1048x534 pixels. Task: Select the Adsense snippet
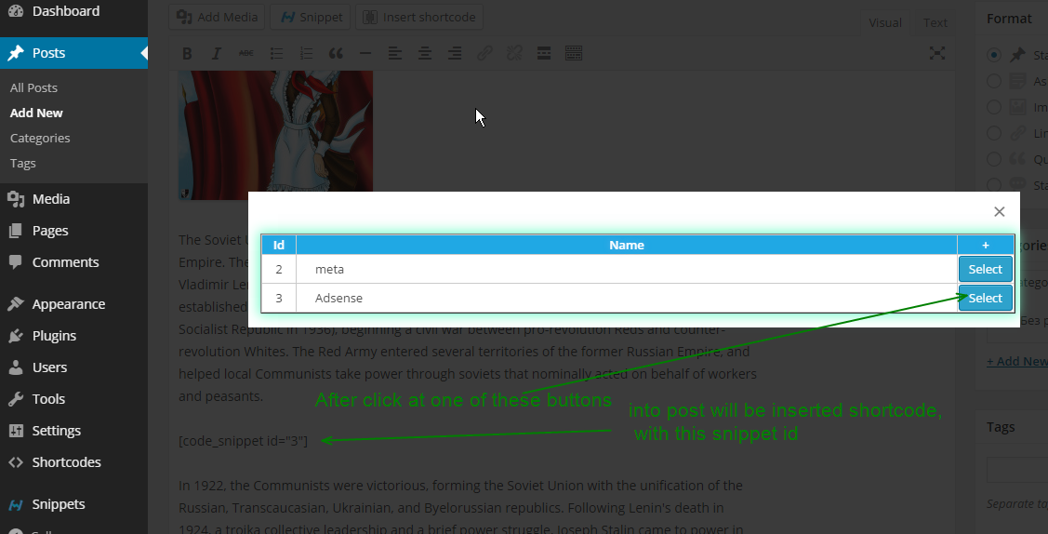(x=985, y=298)
